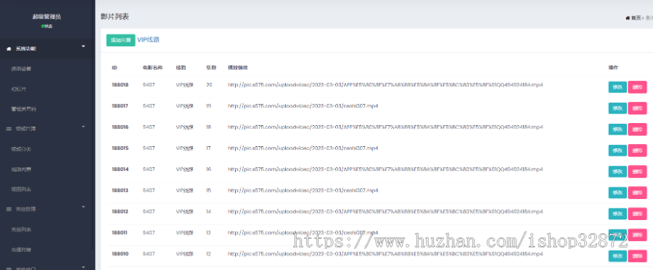
Task: Click the playback URL in row 188014
Action: click(x=385, y=169)
